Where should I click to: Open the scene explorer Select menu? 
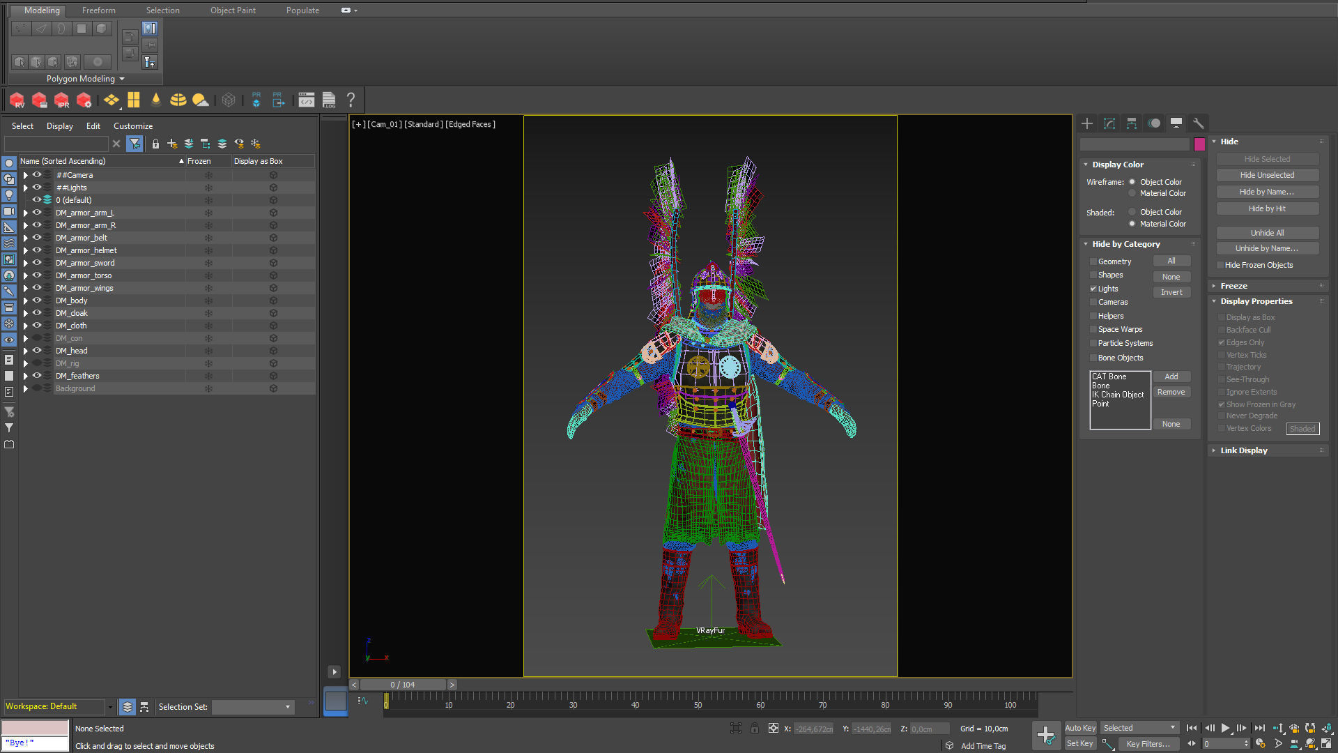(22, 126)
